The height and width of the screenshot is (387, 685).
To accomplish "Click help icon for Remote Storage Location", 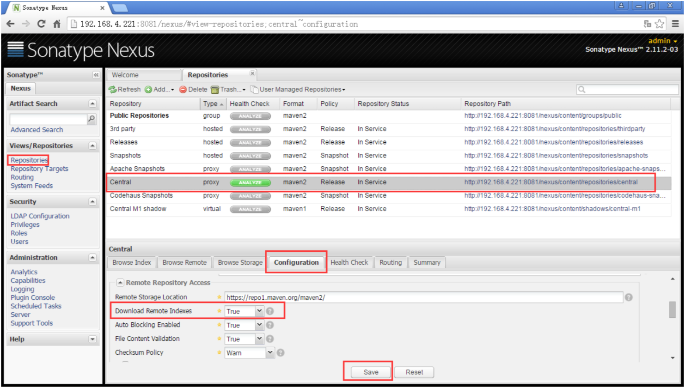I will coord(629,297).
